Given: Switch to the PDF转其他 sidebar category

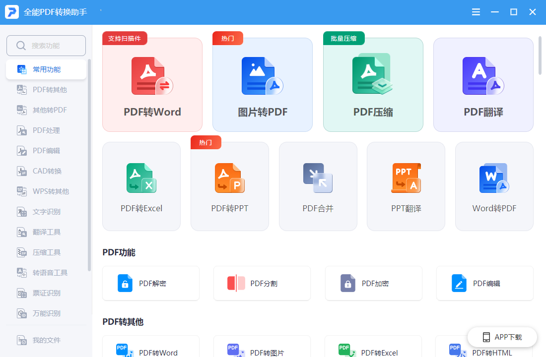Looking at the screenshot, I should tap(46, 90).
